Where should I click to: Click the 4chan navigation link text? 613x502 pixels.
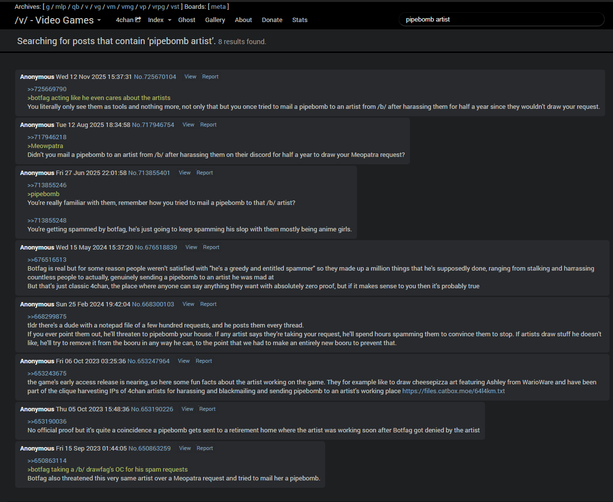125,20
